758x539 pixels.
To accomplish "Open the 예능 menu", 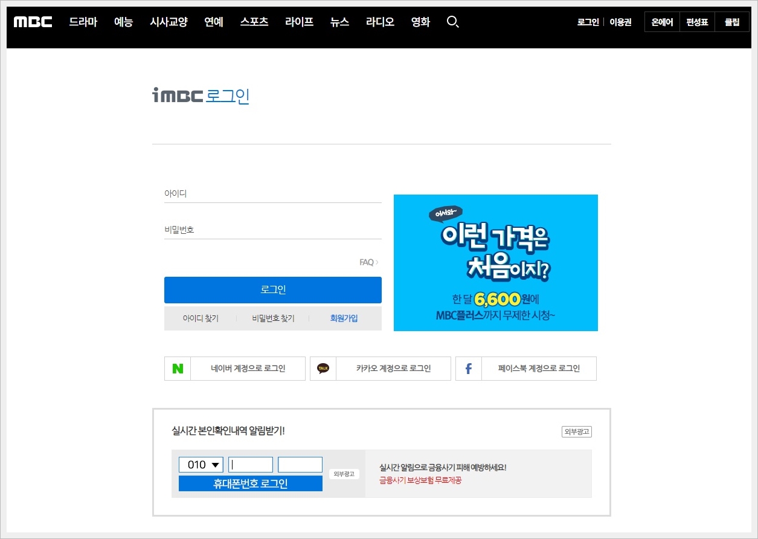I will point(124,22).
